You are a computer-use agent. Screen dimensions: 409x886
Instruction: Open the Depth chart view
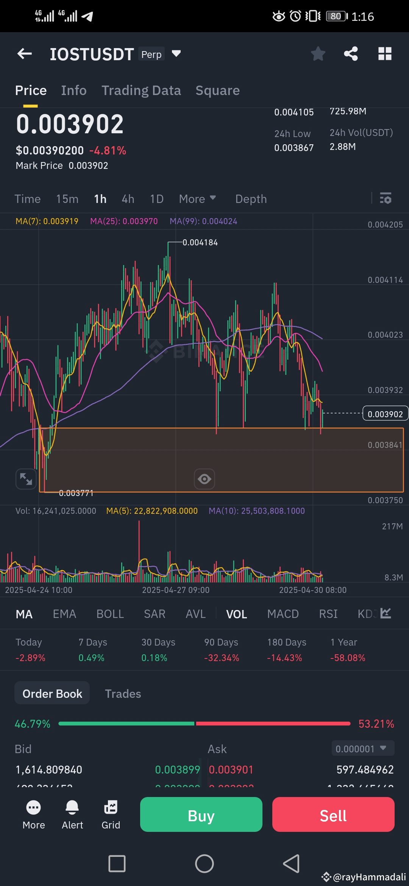click(x=251, y=199)
